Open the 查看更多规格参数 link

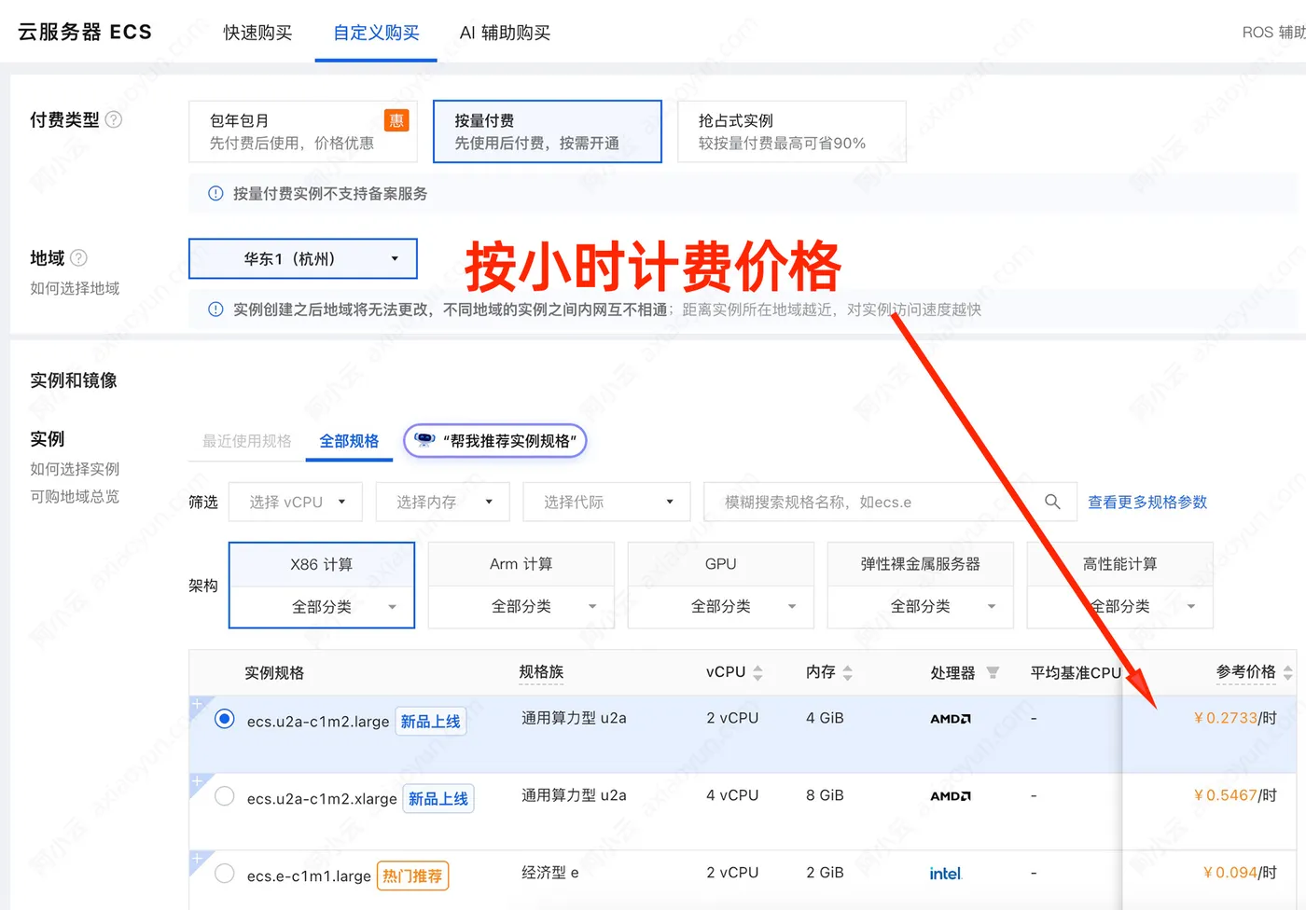1147,502
